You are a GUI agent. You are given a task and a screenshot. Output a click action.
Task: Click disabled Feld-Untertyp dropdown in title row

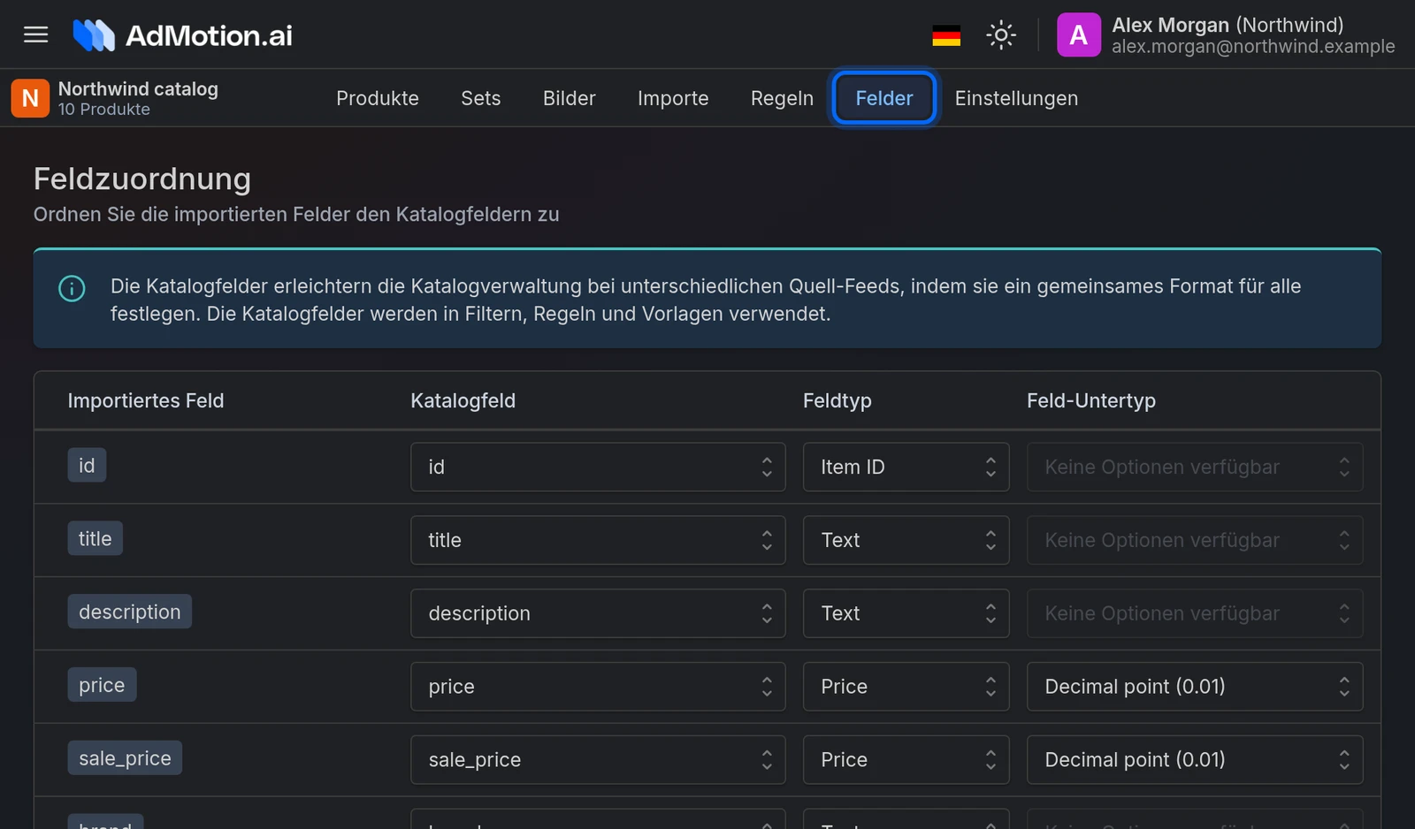coord(1195,540)
